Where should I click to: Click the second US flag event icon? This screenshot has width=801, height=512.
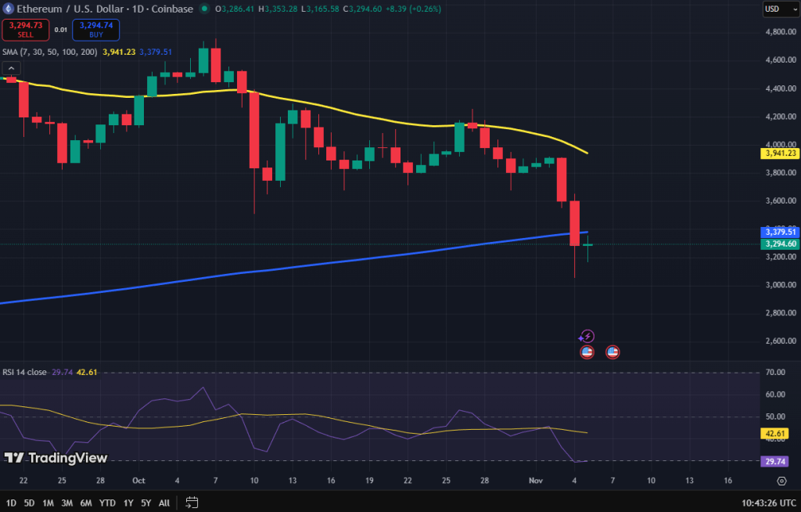pos(612,352)
